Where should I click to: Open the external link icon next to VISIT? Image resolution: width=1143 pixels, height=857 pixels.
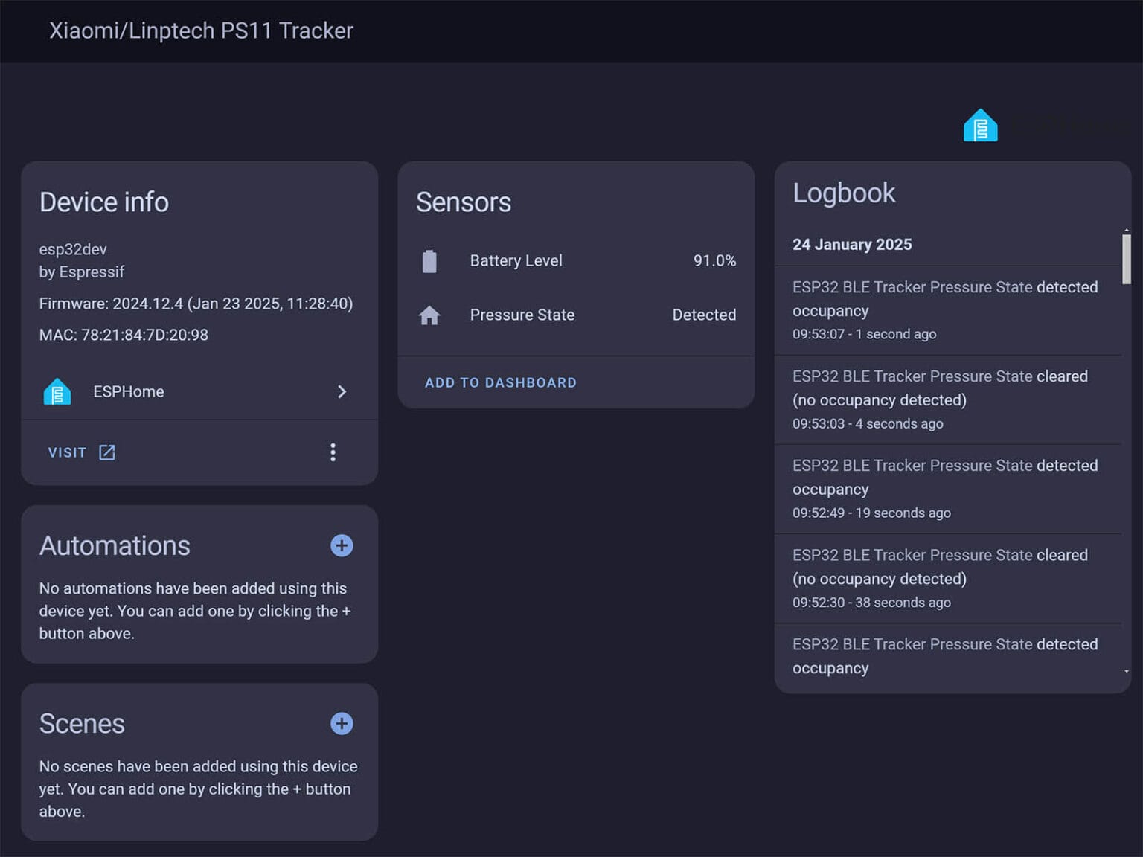pyautogui.click(x=106, y=452)
